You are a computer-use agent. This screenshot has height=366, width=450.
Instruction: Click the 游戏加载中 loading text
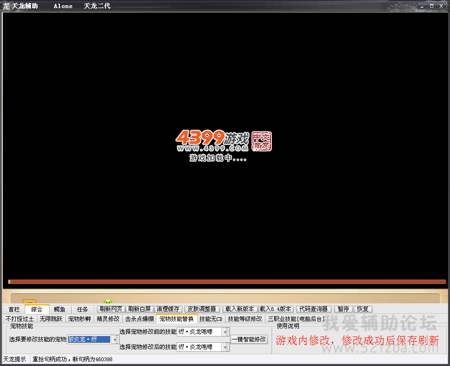click(218, 158)
